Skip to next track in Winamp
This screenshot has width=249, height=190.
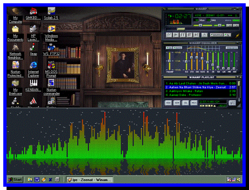pos(196,35)
